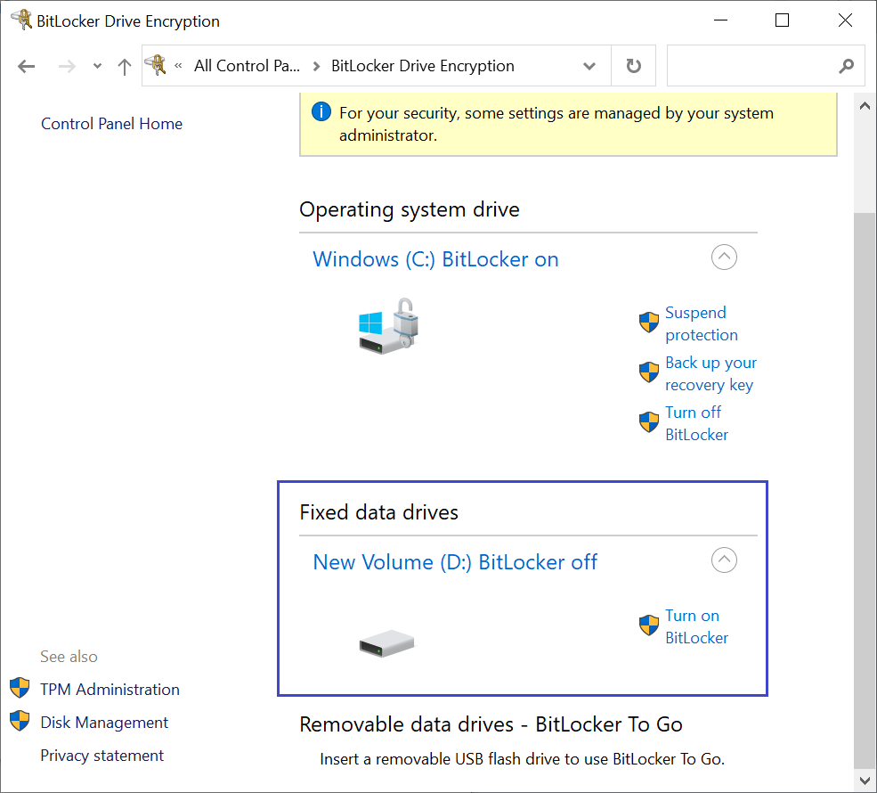The height and width of the screenshot is (793, 877).
Task: Click Suspend protection
Action: (701, 323)
